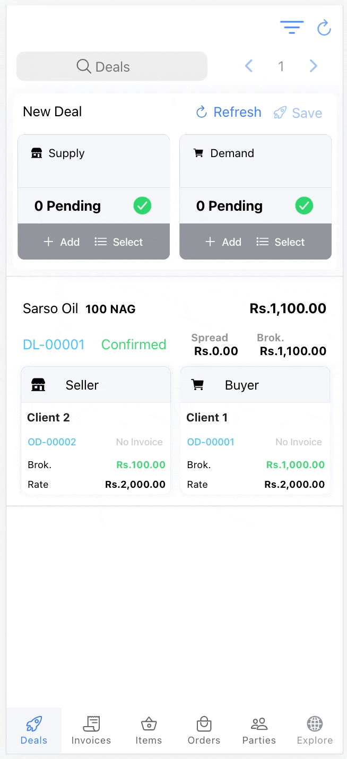This screenshot has height=759, width=347.
Task: Click the previous page chevron
Action: [249, 65]
